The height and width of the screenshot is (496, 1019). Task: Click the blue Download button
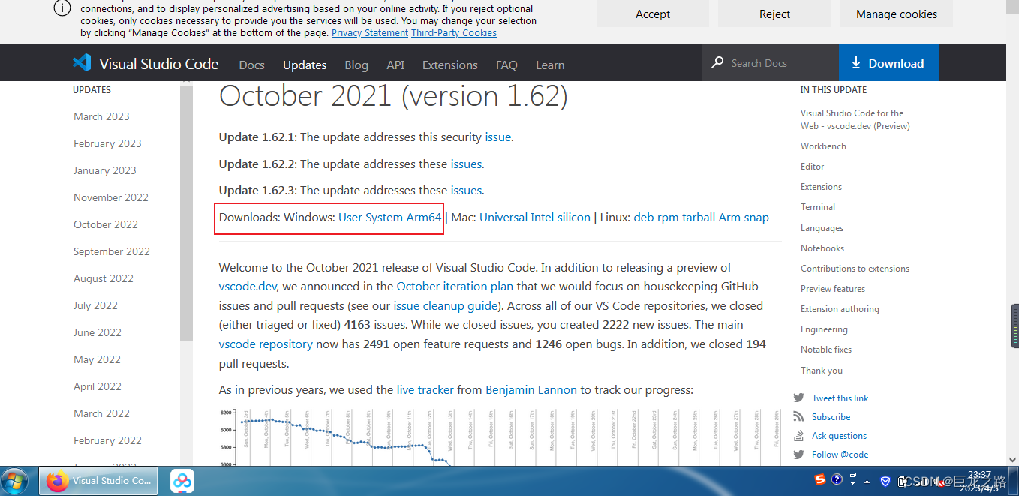888,62
